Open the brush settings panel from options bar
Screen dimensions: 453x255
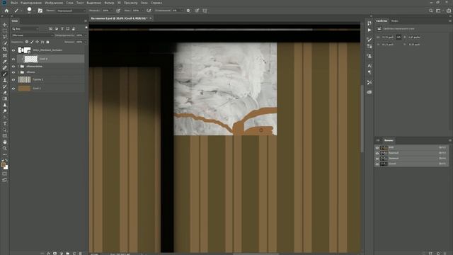tap(40, 11)
